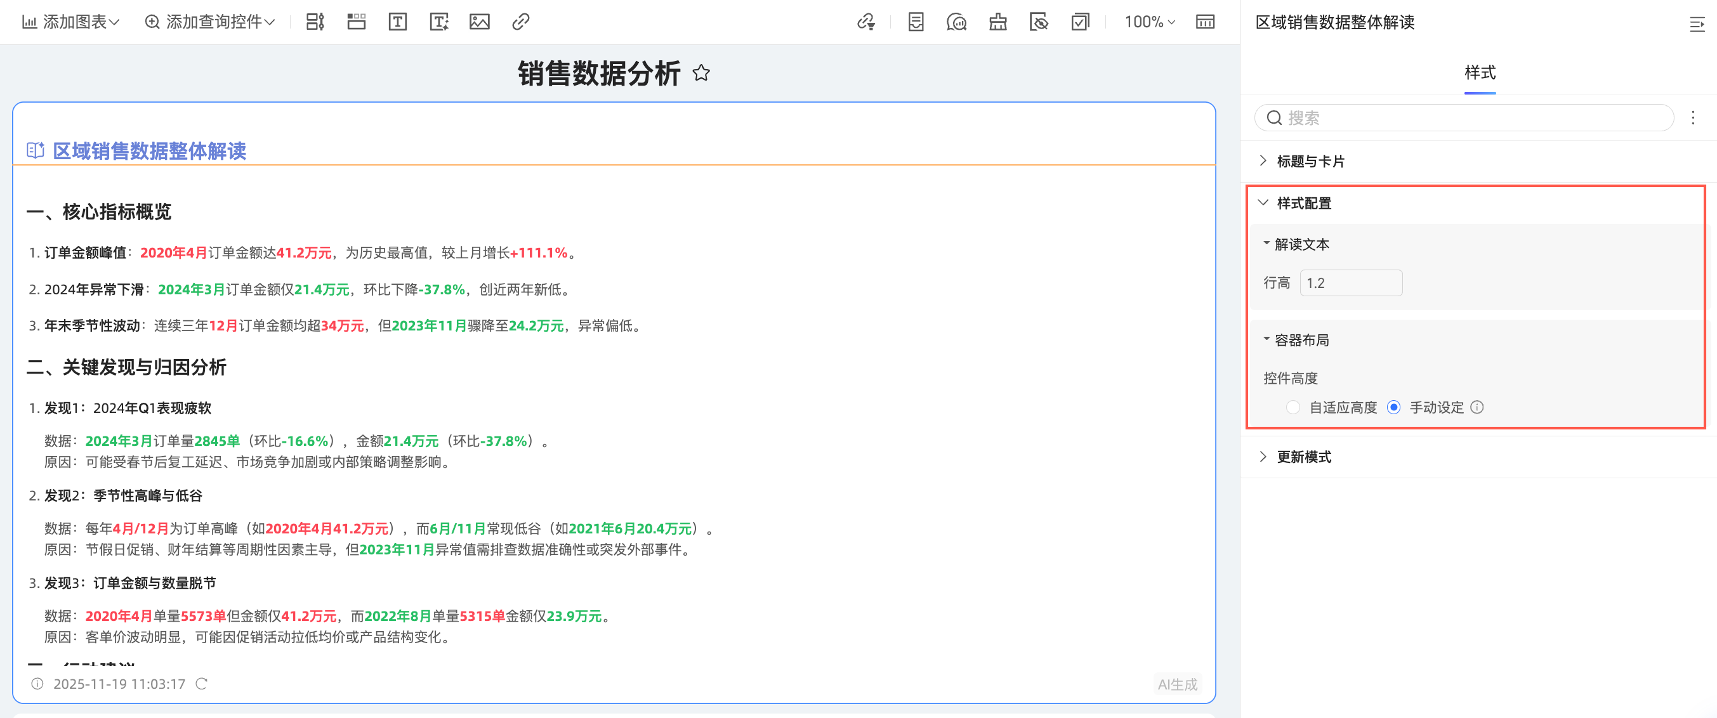Click the three-dot more options icon

1692,118
